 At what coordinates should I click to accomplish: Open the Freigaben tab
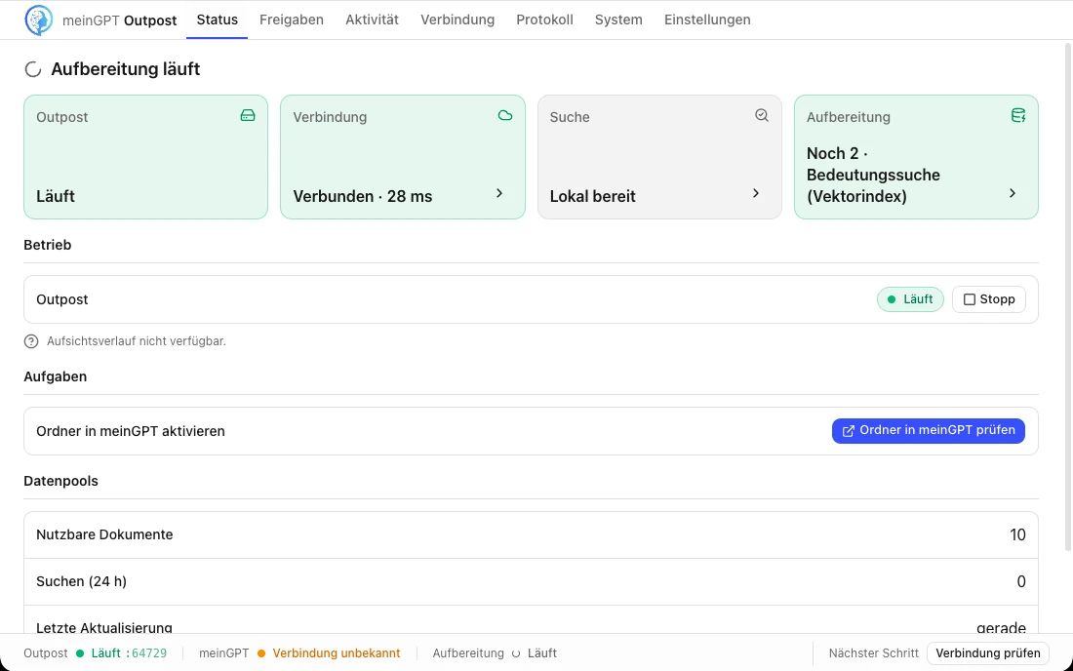tap(292, 20)
